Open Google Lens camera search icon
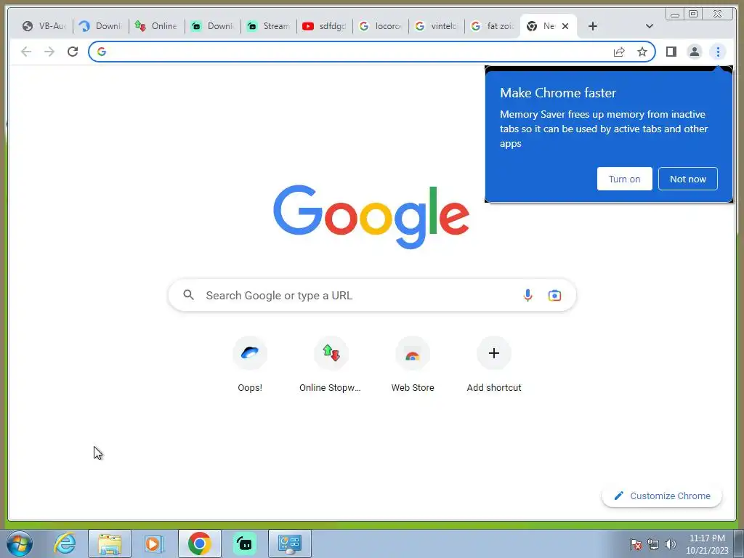 point(554,295)
